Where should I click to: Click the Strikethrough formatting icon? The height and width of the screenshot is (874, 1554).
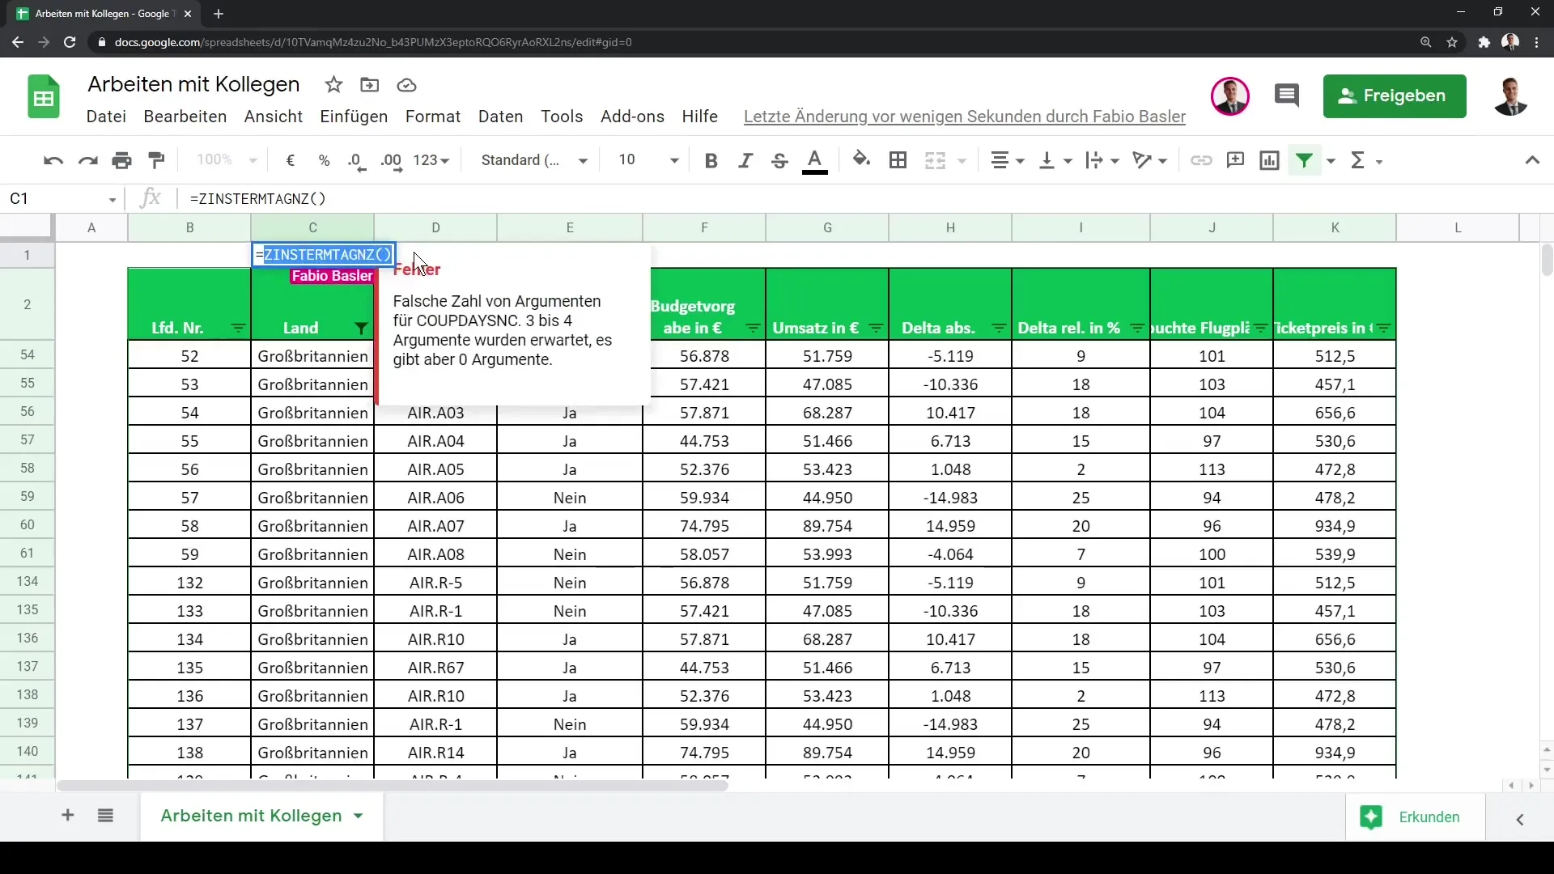780,160
